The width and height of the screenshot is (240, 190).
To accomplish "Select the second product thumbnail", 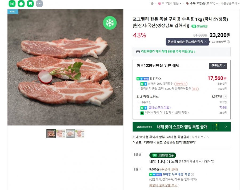I will point(61,133).
